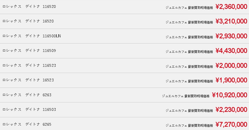
Task: Select the ¥1,900,000 price value
Action: click(231, 80)
